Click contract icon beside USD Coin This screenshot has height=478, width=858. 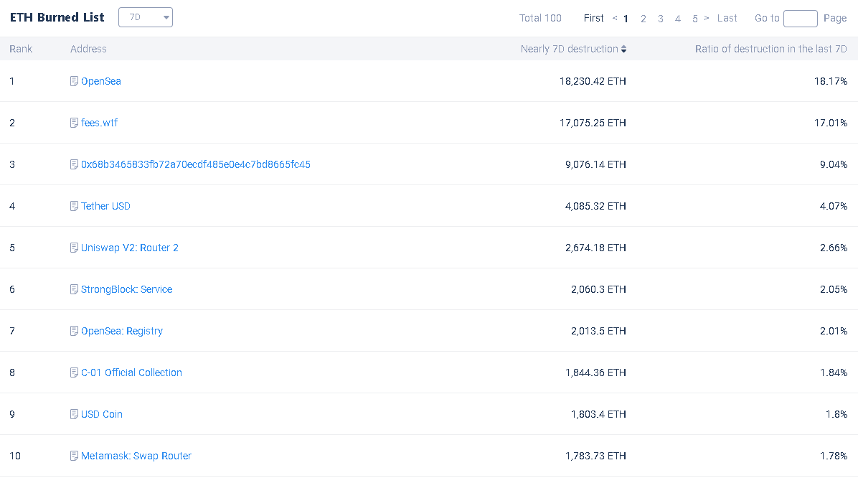click(x=74, y=414)
